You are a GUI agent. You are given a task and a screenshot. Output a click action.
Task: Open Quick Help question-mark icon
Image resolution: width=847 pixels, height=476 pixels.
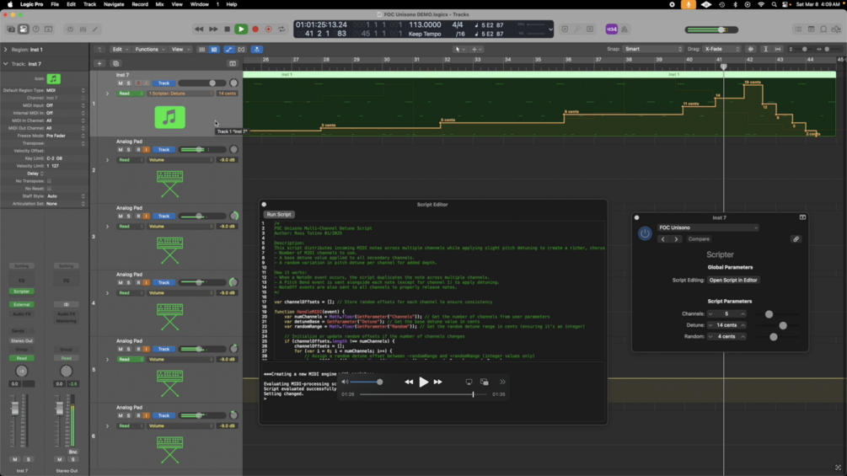pyautogui.click(x=36, y=29)
